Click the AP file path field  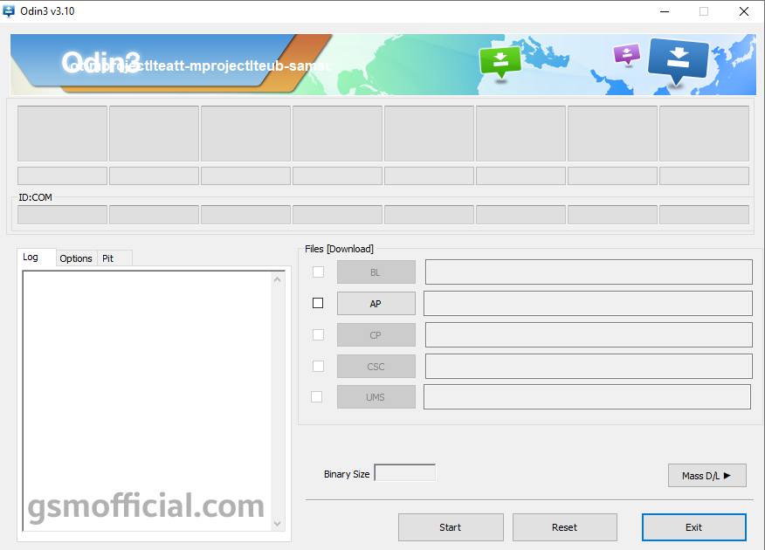click(588, 303)
